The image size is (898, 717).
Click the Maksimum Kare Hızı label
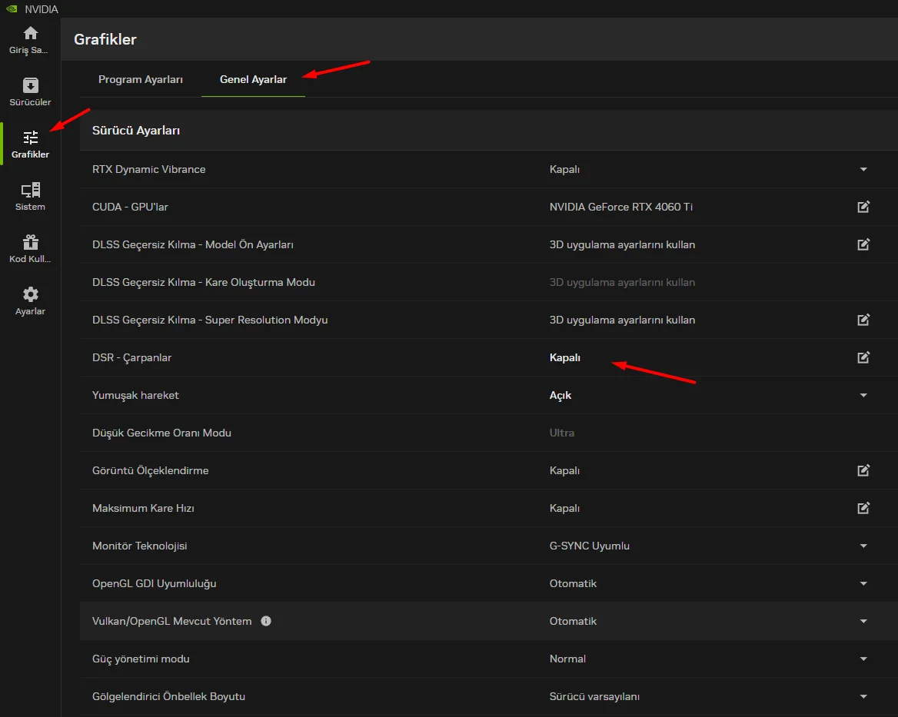click(143, 508)
